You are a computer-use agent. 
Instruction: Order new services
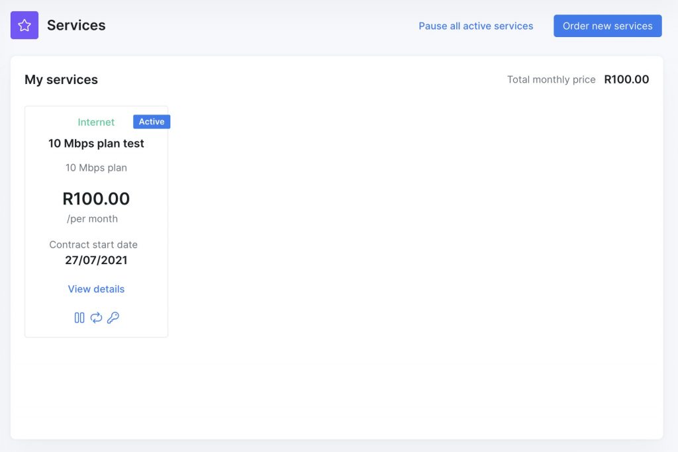click(608, 26)
